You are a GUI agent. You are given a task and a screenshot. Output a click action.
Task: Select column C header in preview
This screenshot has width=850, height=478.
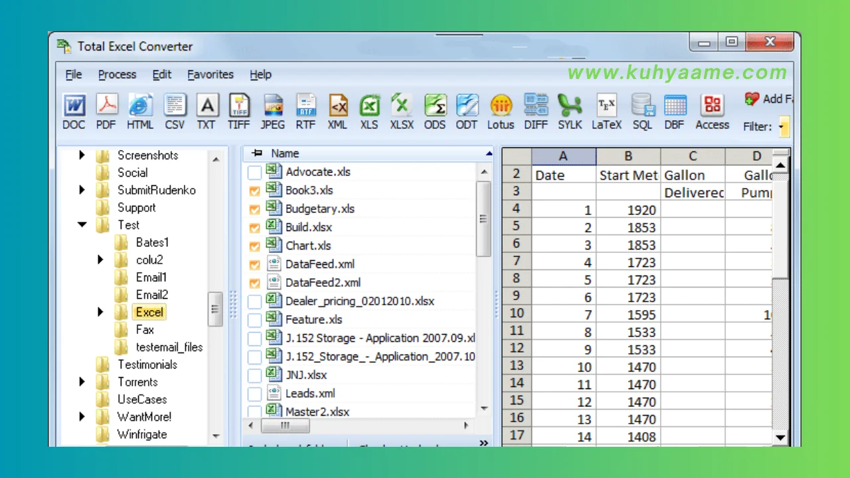click(693, 156)
